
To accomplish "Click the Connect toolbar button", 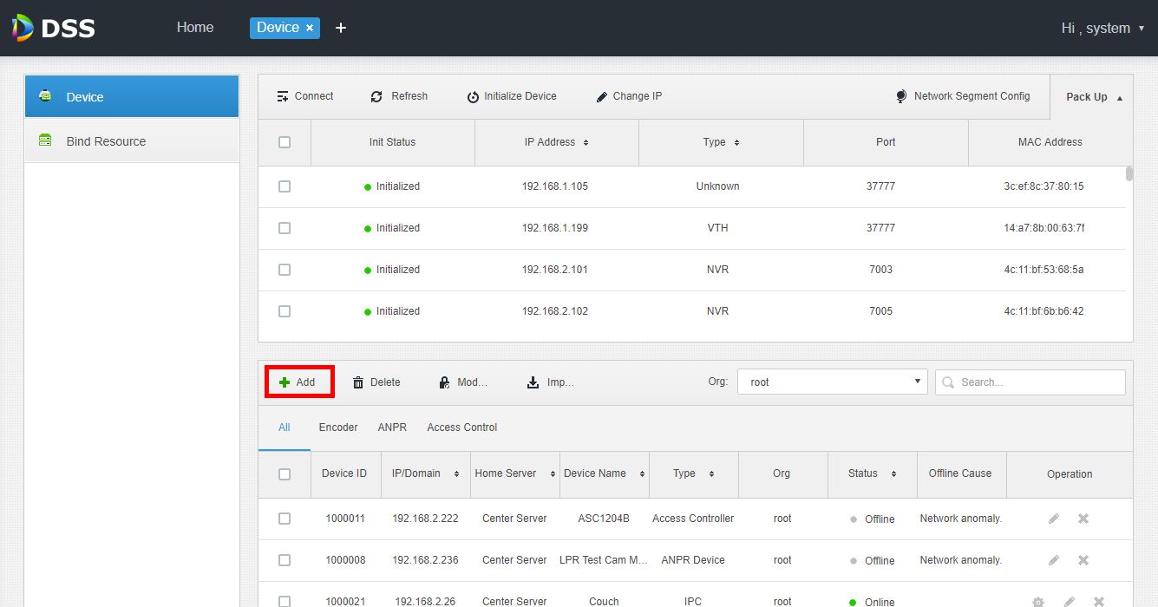I will pyautogui.click(x=305, y=96).
